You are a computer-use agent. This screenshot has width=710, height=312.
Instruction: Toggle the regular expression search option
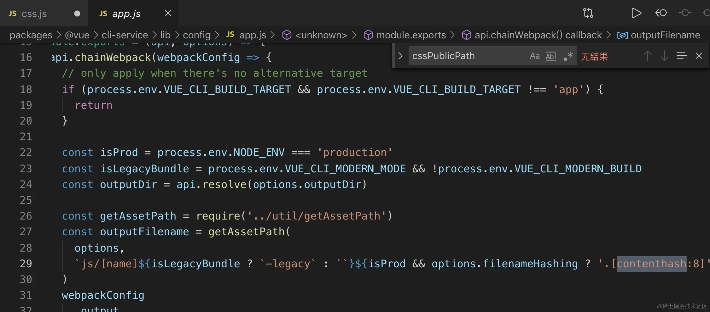pos(568,56)
